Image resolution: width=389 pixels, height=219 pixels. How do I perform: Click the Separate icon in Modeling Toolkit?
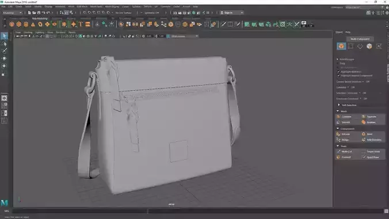coord(364,117)
